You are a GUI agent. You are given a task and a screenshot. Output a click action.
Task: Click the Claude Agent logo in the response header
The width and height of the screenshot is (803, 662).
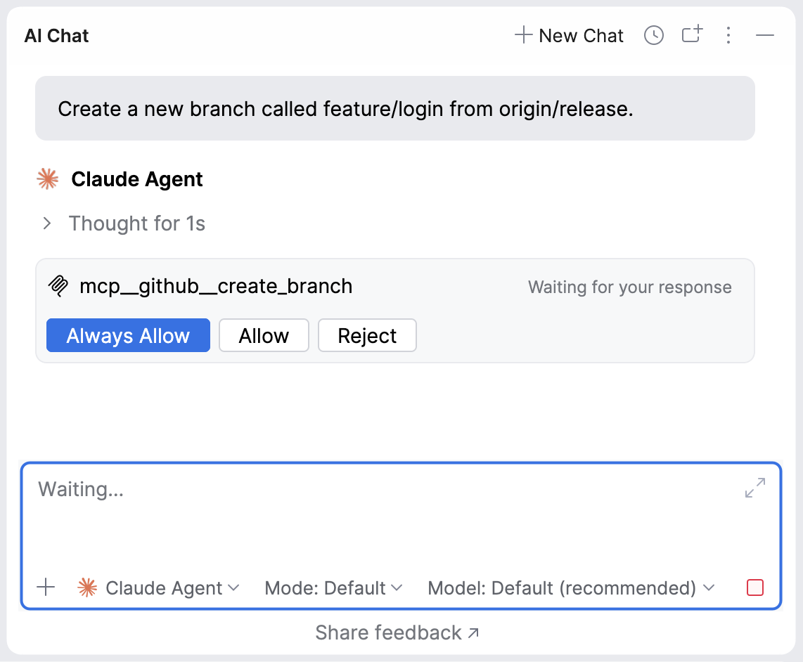47,179
